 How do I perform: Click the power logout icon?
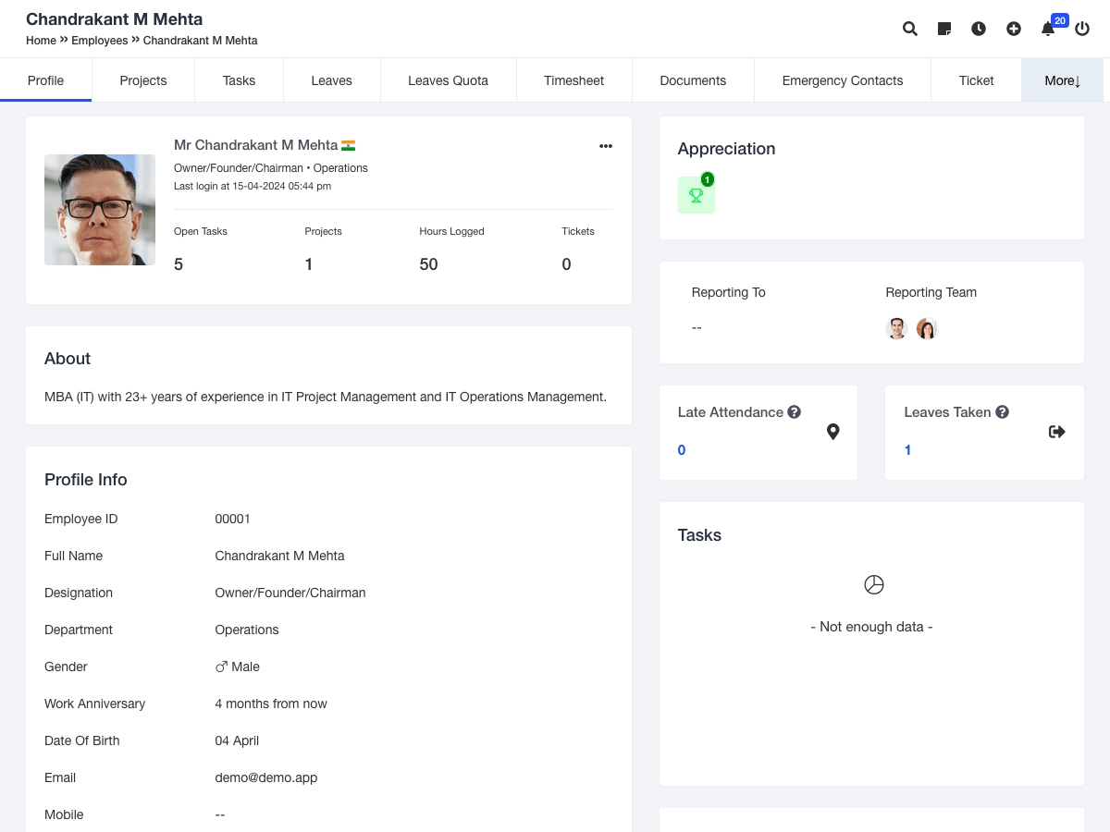[x=1082, y=29]
